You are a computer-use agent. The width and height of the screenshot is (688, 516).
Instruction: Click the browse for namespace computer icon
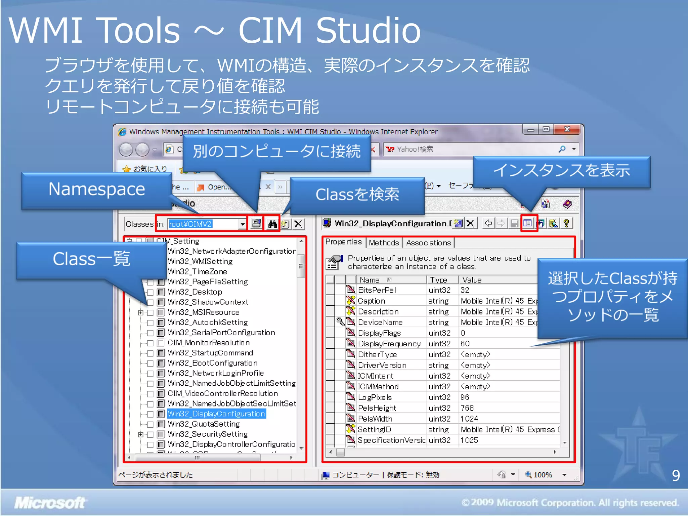click(256, 224)
